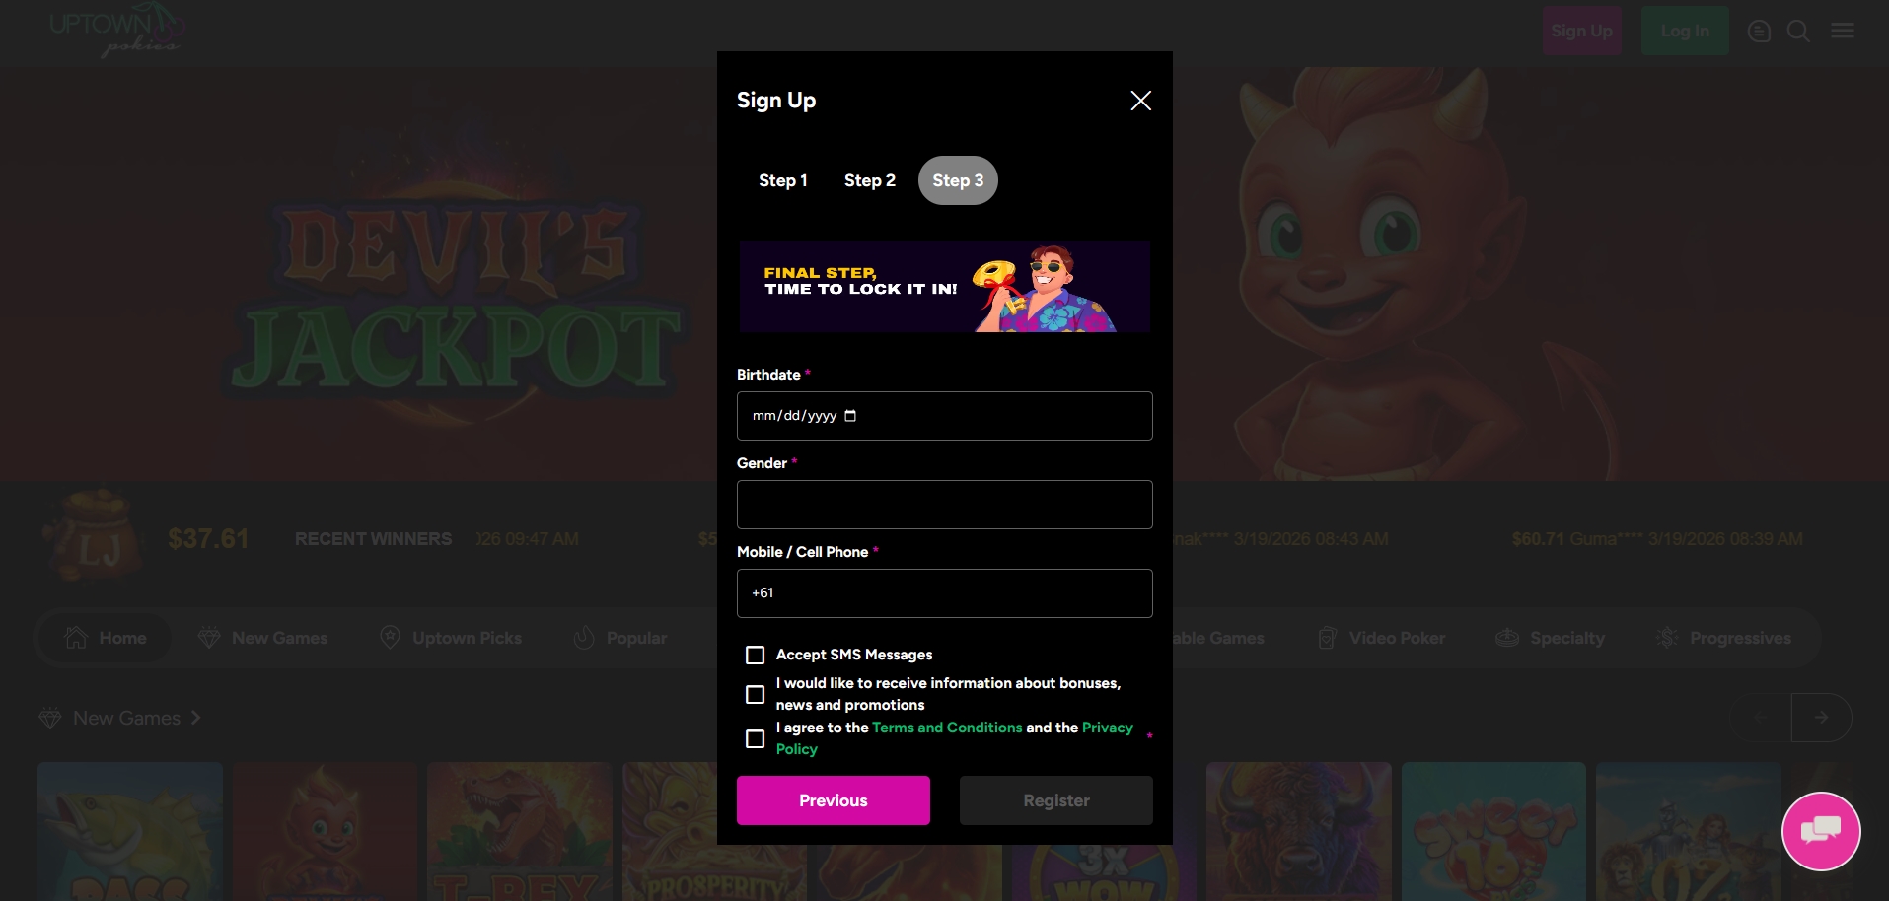Image resolution: width=1889 pixels, height=901 pixels.
Task: Open the Gender dropdown
Action: tap(944, 505)
